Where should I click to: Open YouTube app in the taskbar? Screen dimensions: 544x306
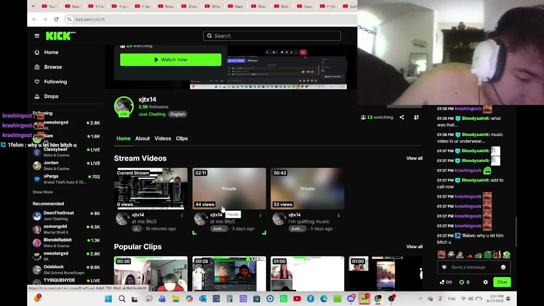pos(297,299)
